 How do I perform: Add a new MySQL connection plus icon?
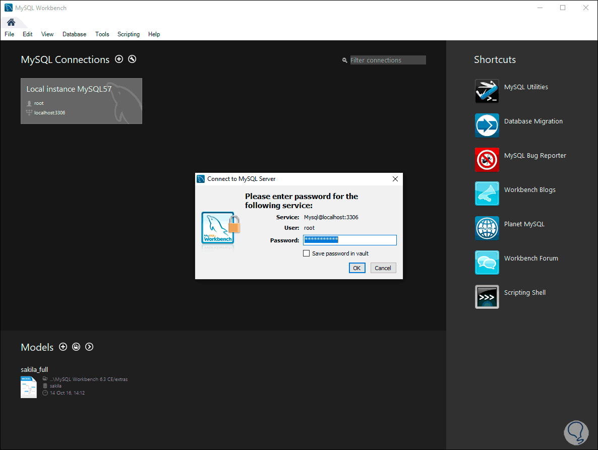[x=119, y=59]
